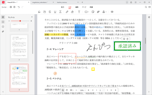This screenshot has height=95, width=152.
Task: Select page 2 thumbnail
Action: click(19, 47)
